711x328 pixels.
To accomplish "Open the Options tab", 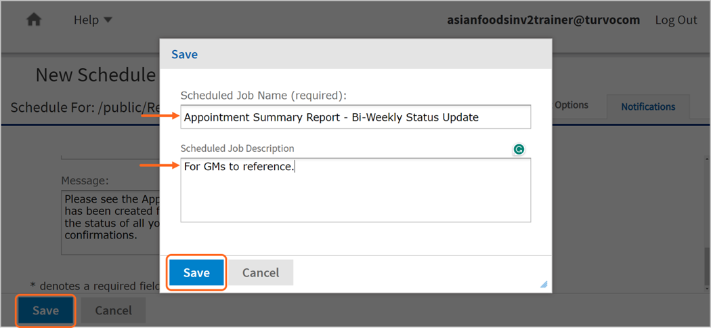I will 572,105.
